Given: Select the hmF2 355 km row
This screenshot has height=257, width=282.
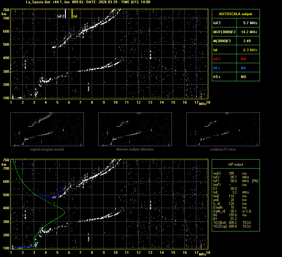Looking at the screenshot, I should [x=230, y=173].
